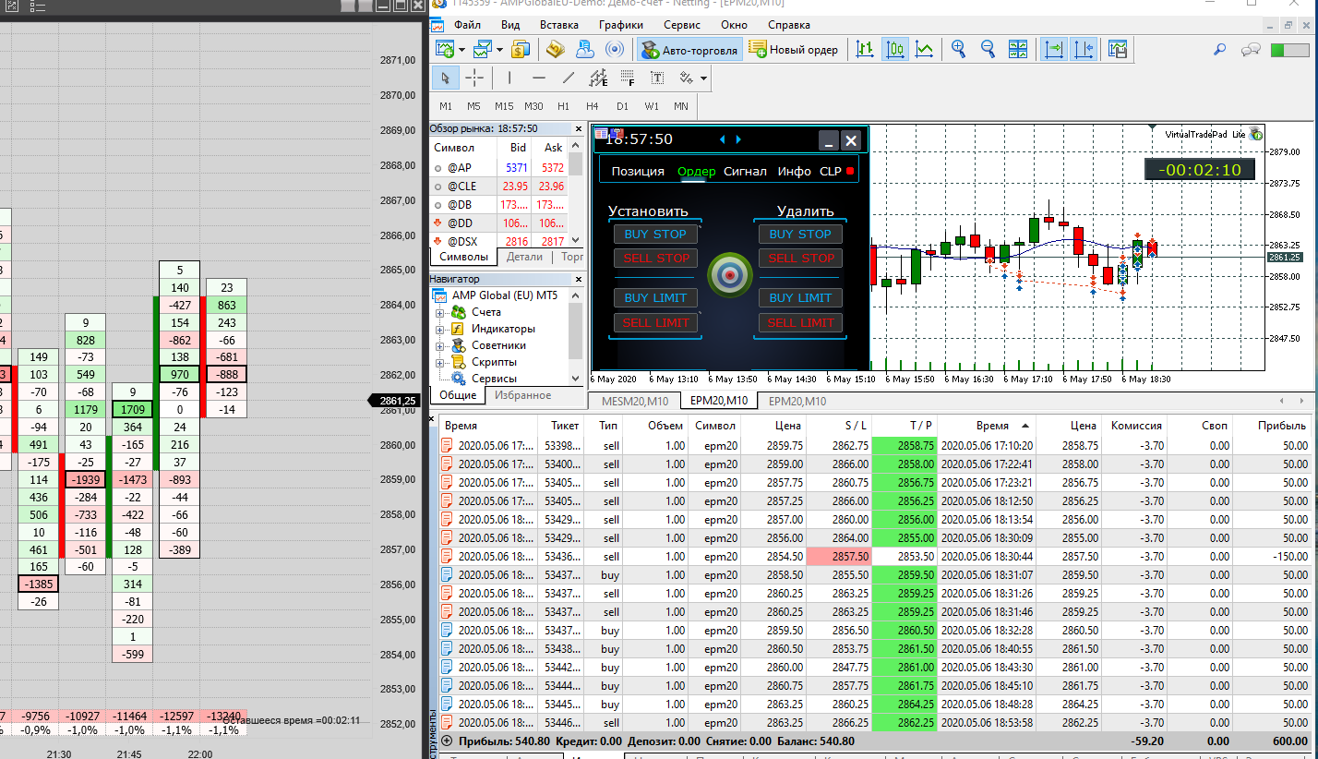Select the trendline drawing tool

click(x=569, y=78)
